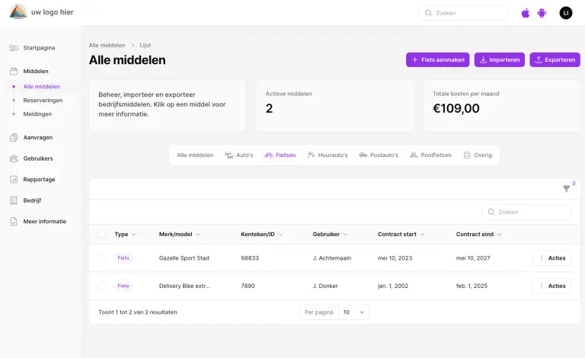Toggle the select-all header checkbox

point(102,235)
